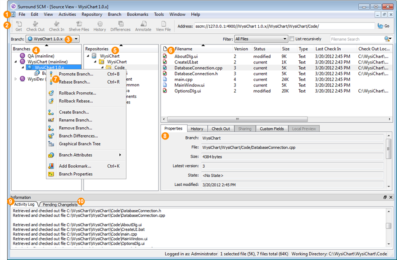Click the Filename Search input field

356,39
